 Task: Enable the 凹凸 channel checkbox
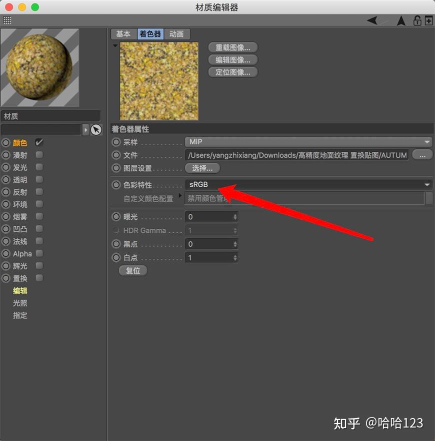[x=39, y=229]
